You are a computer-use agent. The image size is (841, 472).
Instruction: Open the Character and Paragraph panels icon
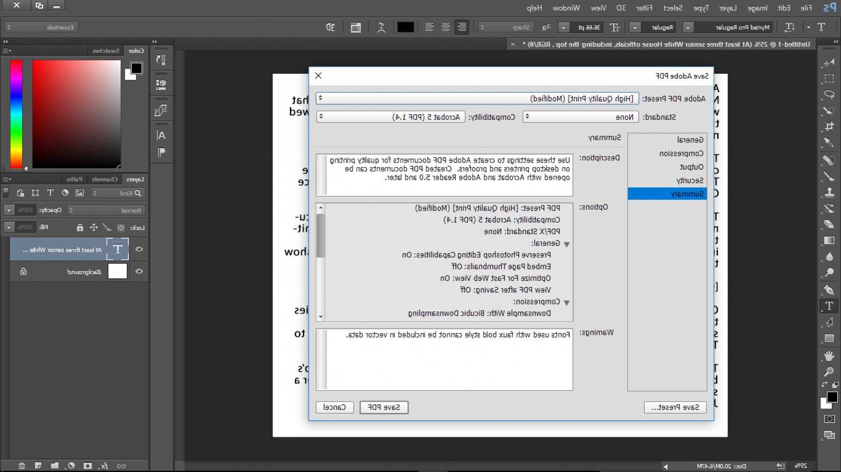[356, 27]
